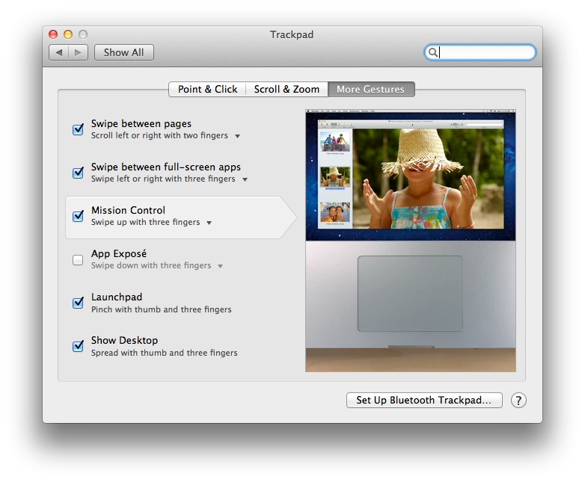The image size is (585, 482).
Task: Click the Show All button
Action: click(x=123, y=52)
